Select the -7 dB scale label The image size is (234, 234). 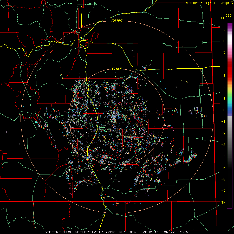click(x=223, y=191)
